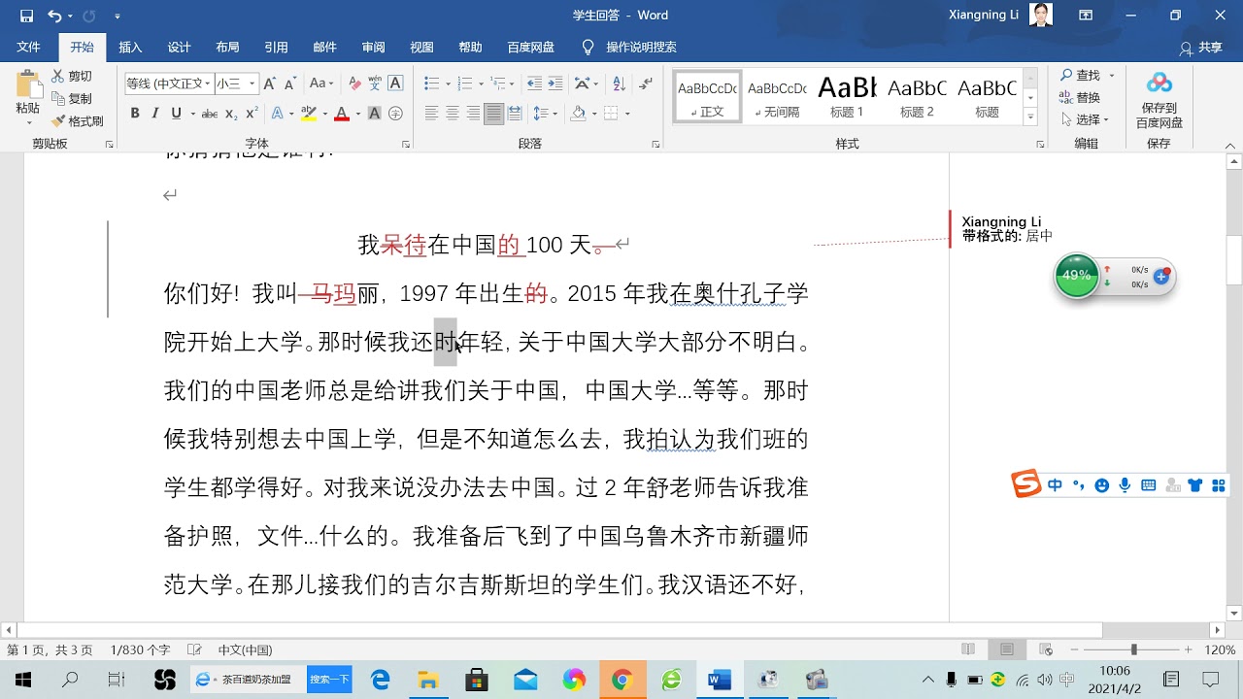Switch to web layout view icon
The width and height of the screenshot is (1243, 699).
coord(1046,649)
